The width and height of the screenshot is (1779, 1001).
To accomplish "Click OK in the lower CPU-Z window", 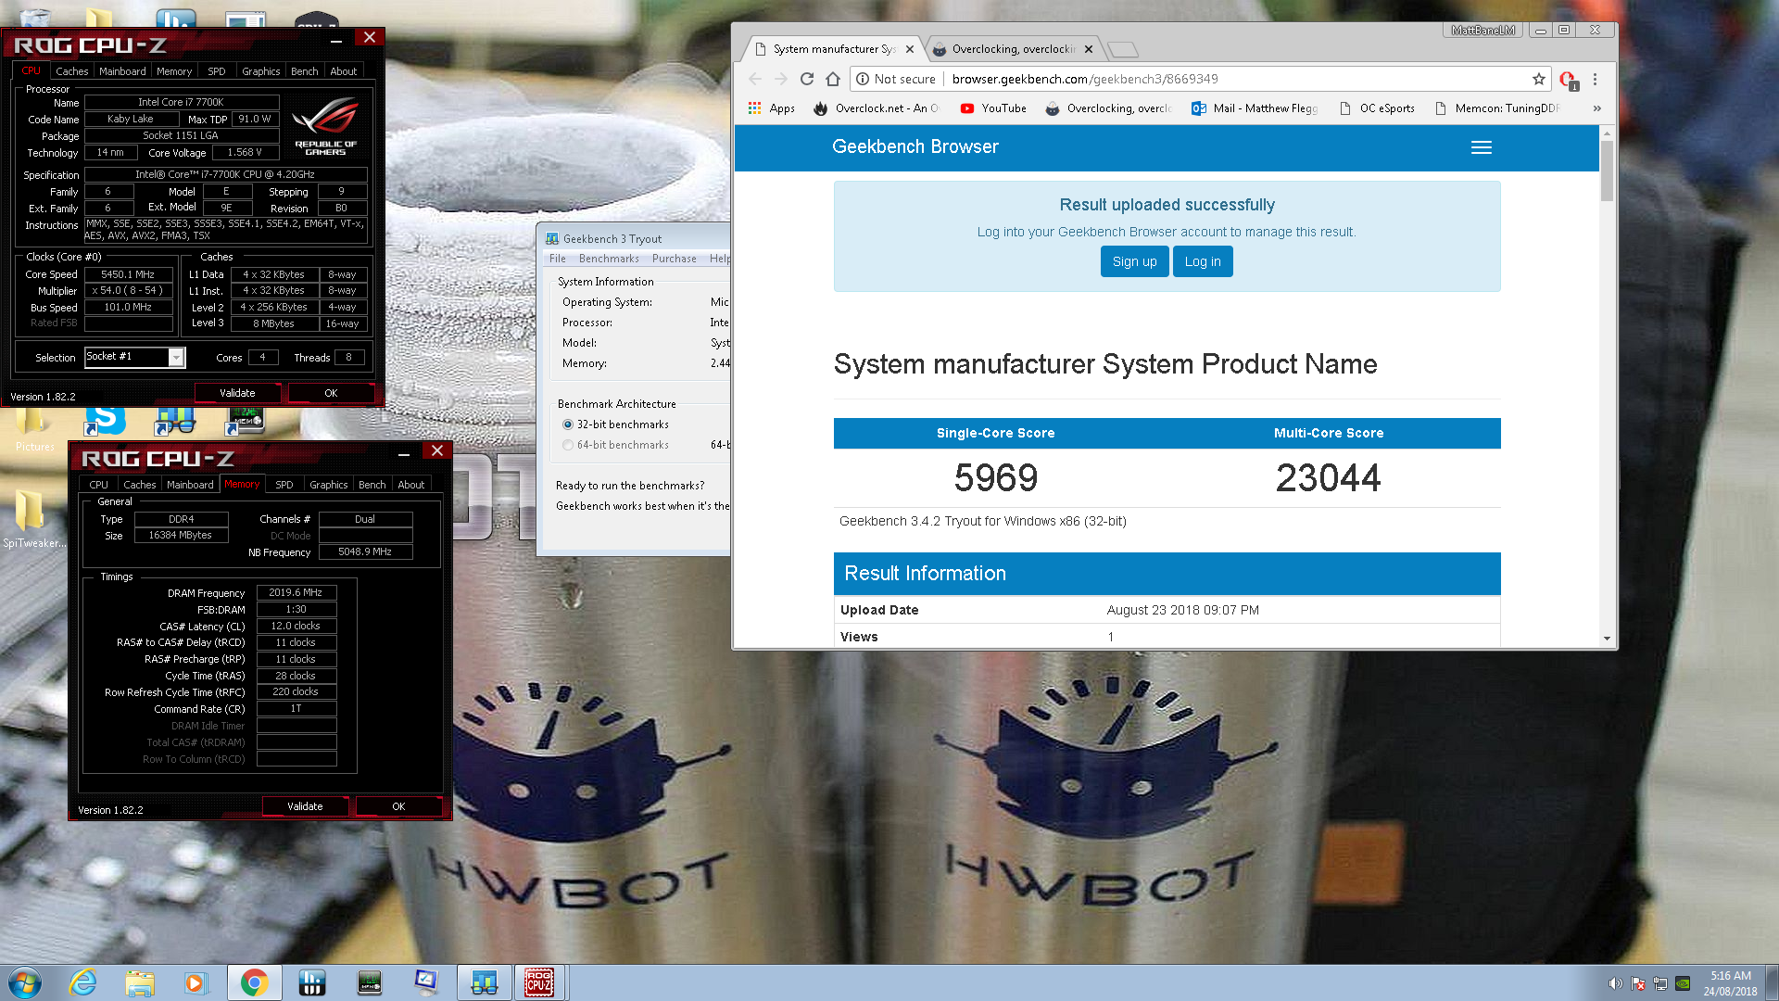I will [398, 806].
